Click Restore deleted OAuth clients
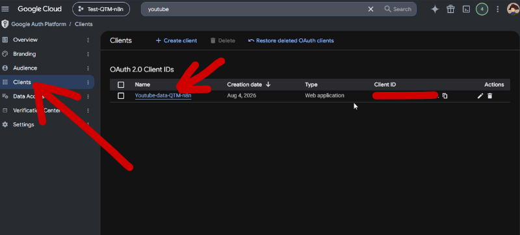520x235 pixels. (x=291, y=40)
